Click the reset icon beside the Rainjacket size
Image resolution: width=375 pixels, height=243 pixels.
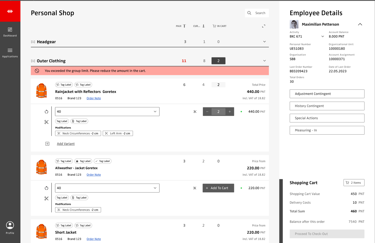pyautogui.click(x=46, y=112)
